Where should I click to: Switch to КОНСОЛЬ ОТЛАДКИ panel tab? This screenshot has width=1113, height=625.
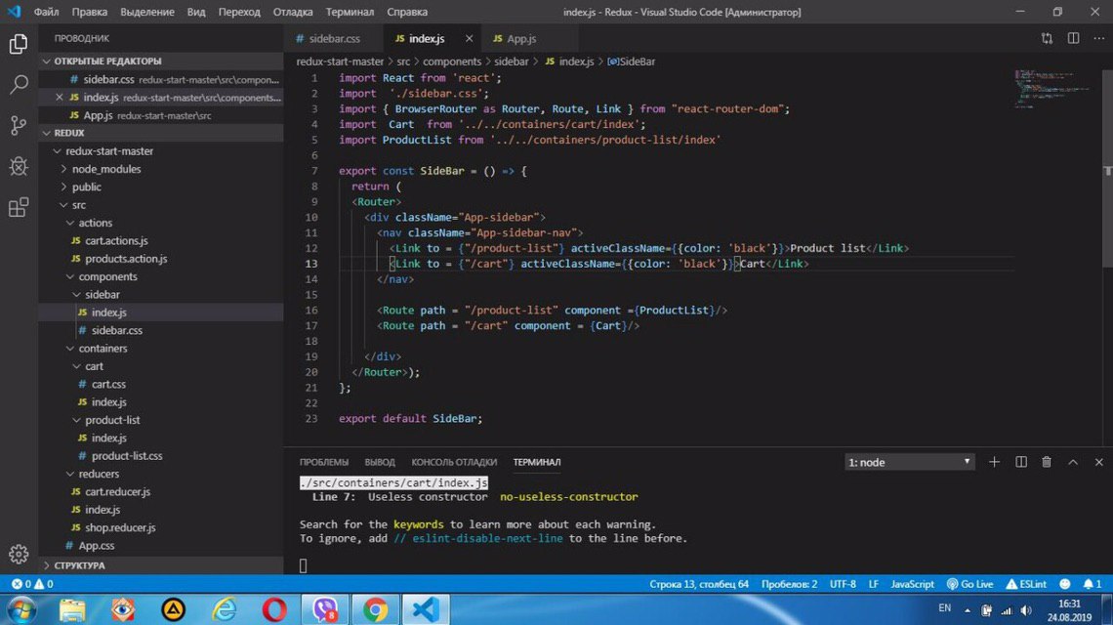[454, 462]
